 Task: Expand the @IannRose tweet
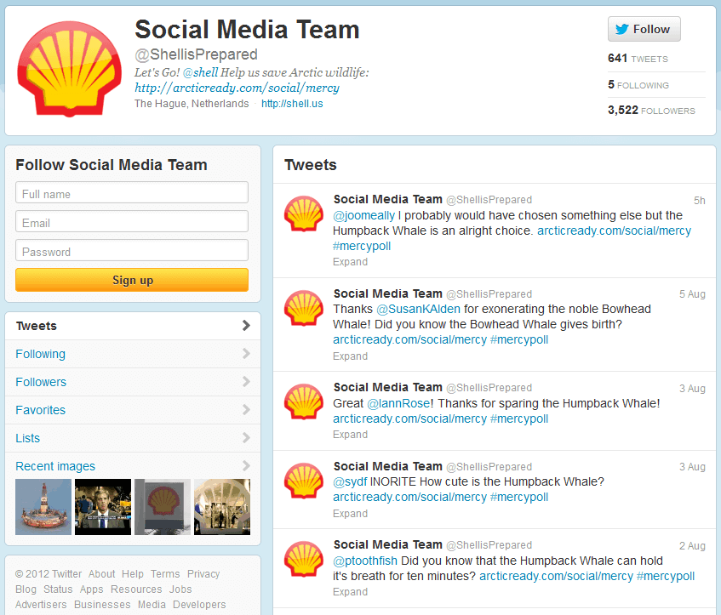351,435
